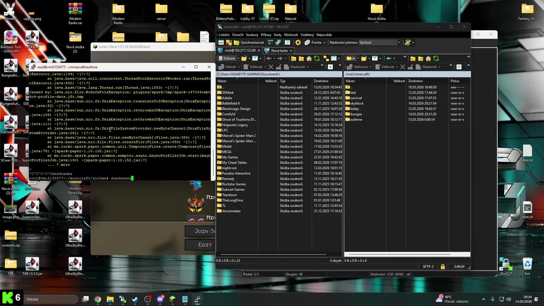Open the Lokální menu

tap(224, 35)
